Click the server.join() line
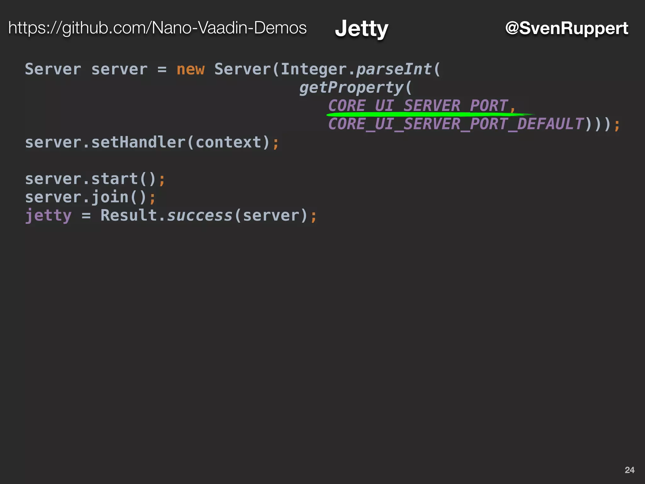The width and height of the screenshot is (645, 484). coord(90,197)
